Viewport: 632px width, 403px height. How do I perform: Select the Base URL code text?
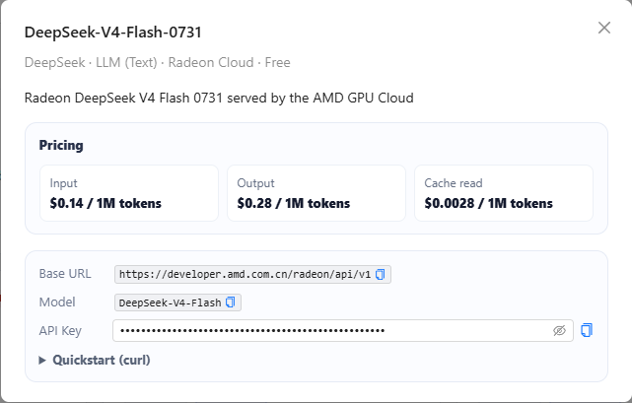[x=245, y=275]
